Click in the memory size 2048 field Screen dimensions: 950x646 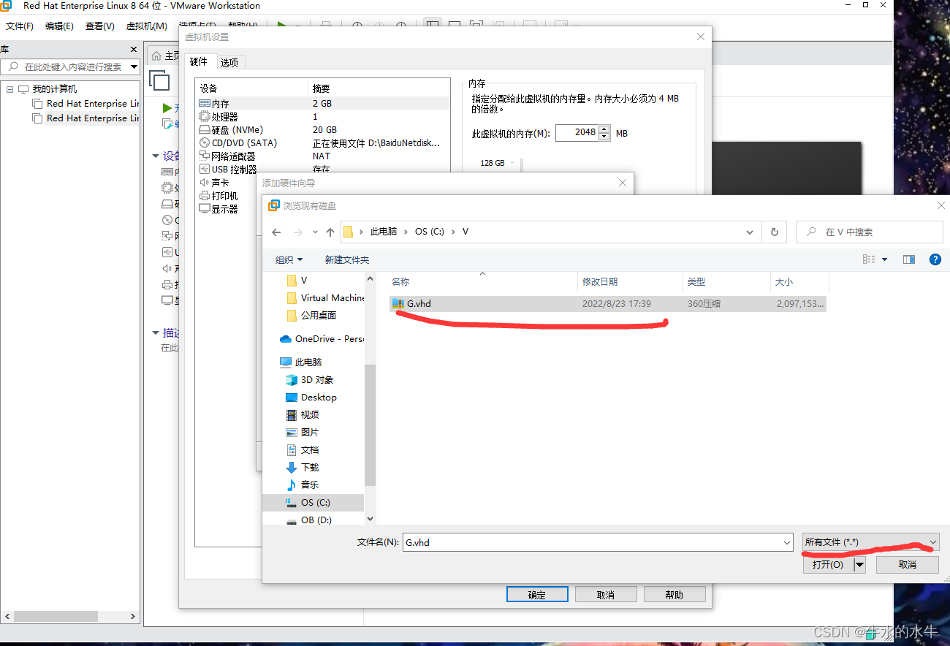point(577,133)
